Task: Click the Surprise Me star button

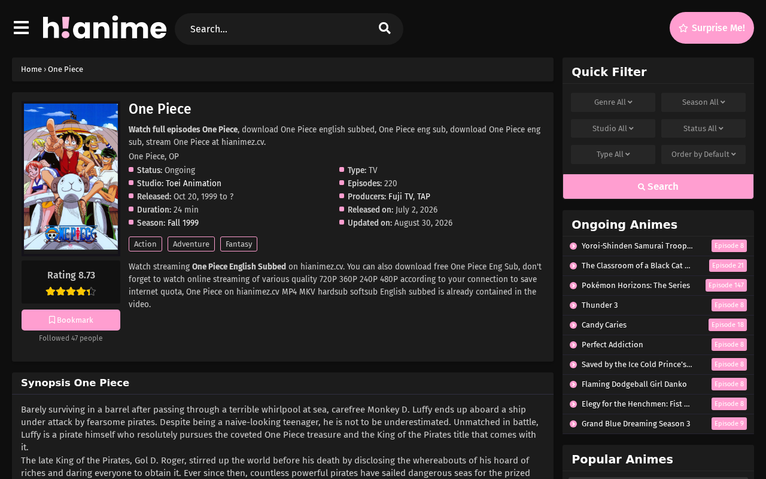Action: point(712,28)
